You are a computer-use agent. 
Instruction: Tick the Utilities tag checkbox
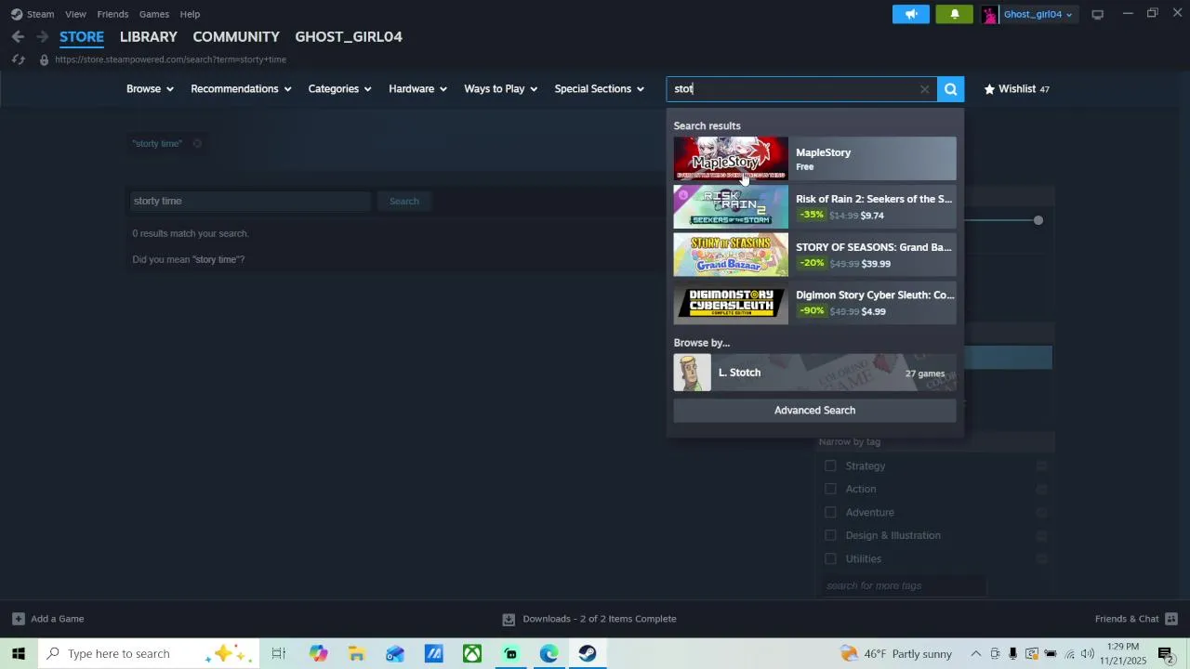(x=830, y=558)
